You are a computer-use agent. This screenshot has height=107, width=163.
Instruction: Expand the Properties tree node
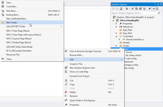116,24
